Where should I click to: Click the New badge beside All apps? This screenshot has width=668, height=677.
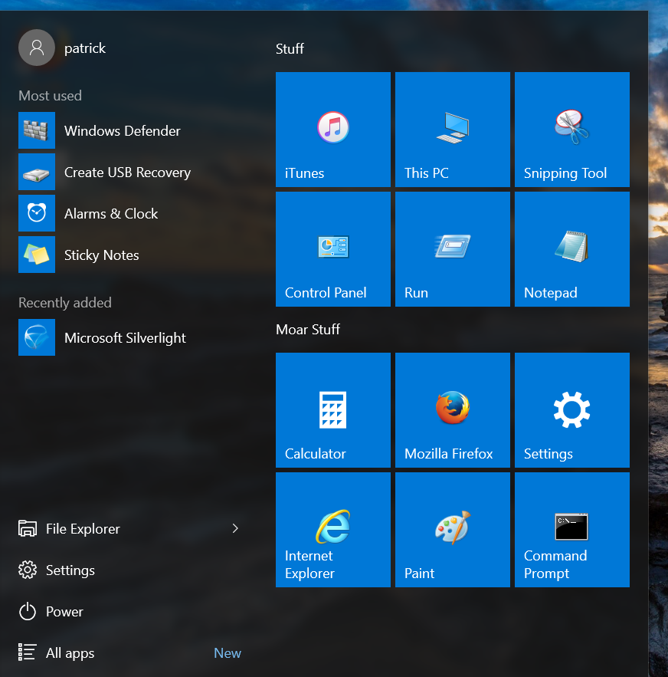pos(228,652)
